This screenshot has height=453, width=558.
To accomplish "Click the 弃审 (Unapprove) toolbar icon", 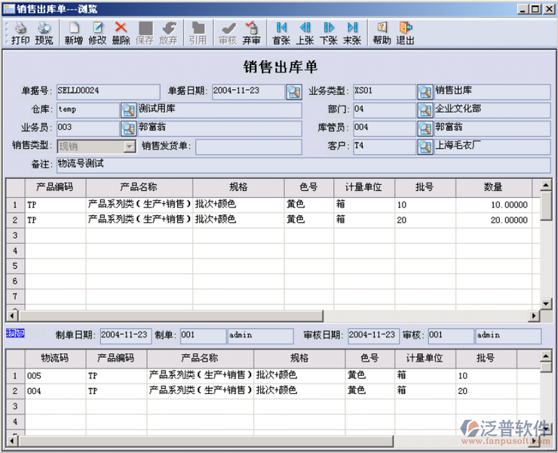I will pyautogui.click(x=252, y=33).
